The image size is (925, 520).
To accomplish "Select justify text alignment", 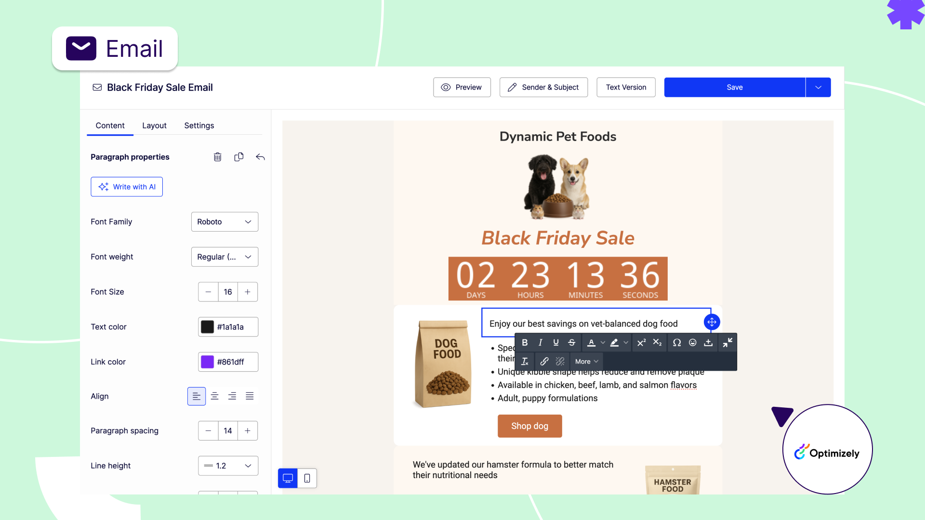I will coord(249,396).
